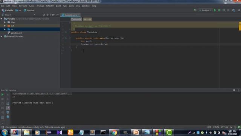Viewport: 241px width, 136px height.
Task: Open the File menu
Action: pyautogui.click(x=3, y=6)
